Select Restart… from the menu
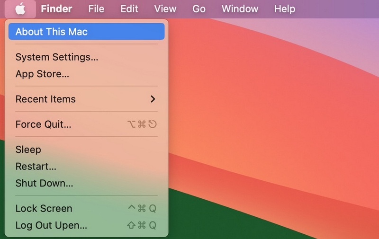The image size is (379, 239). [x=87, y=166]
